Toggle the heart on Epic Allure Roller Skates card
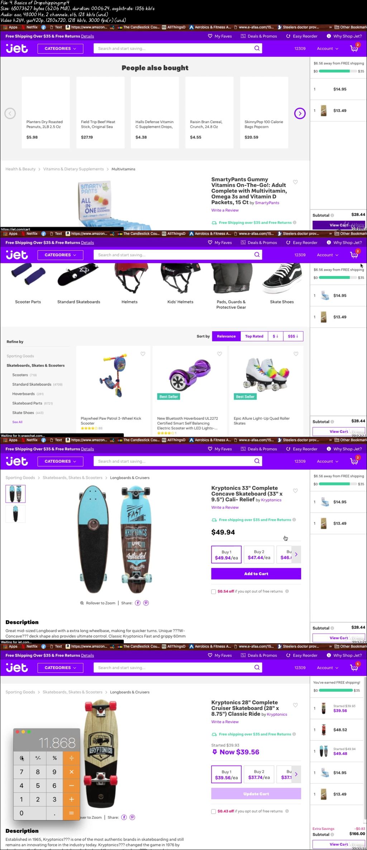367x850 pixels. click(x=296, y=354)
